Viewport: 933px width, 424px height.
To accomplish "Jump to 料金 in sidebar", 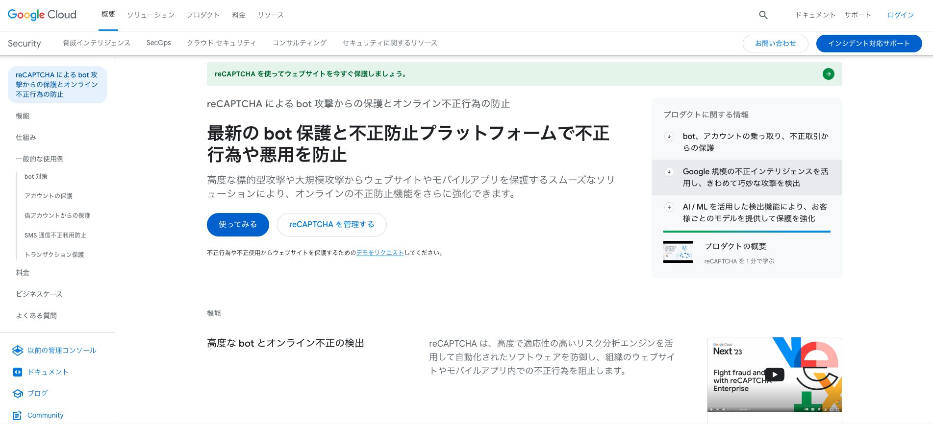I will [23, 273].
